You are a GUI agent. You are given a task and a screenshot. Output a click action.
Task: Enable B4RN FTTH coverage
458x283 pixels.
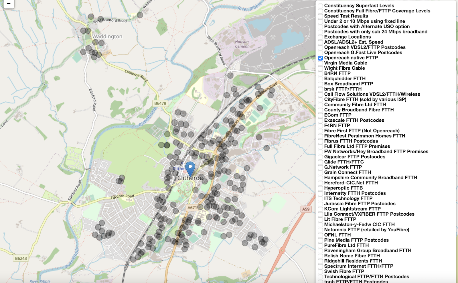tap(321, 73)
